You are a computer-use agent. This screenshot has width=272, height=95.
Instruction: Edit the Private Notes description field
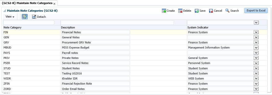96,58
